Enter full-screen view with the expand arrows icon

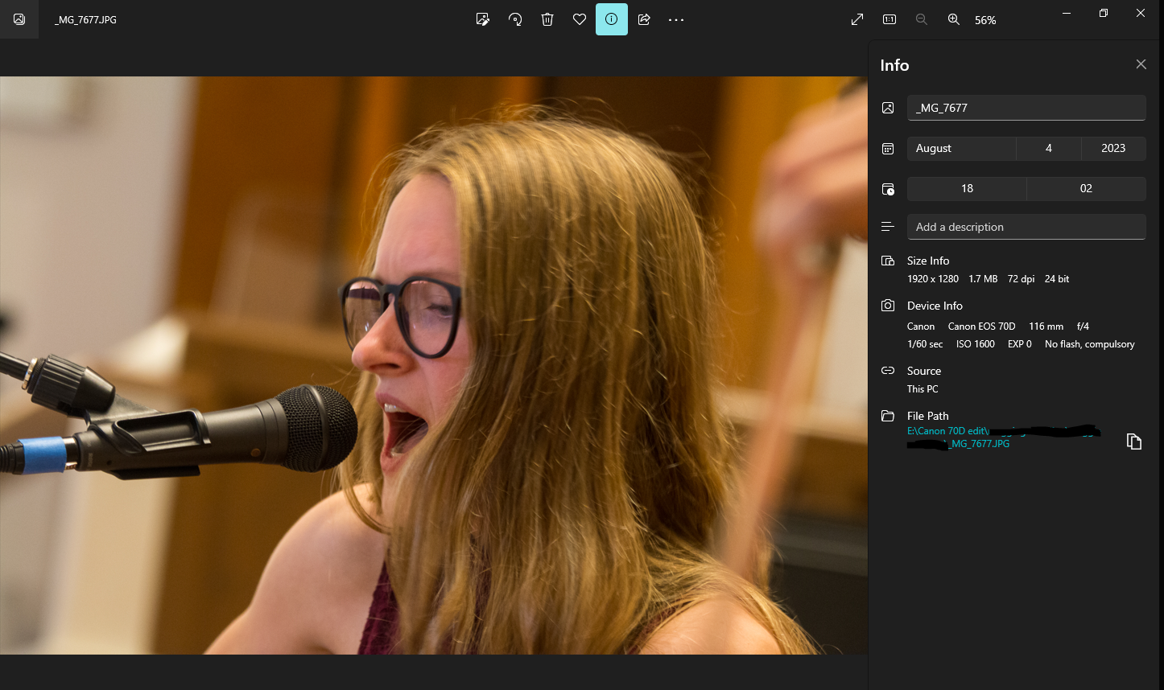(857, 19)
